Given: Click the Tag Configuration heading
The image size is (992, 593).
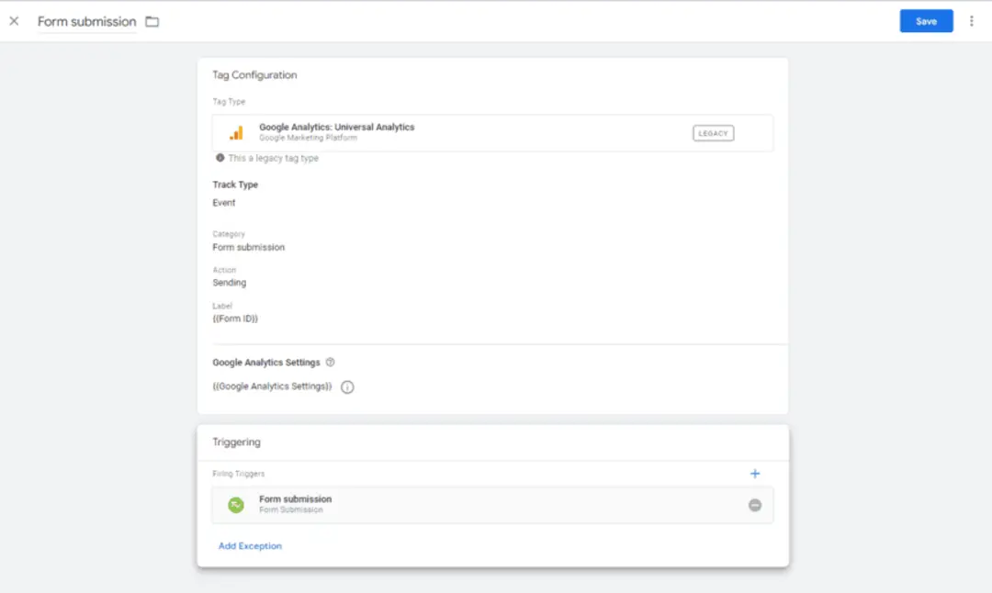Looking at the screenshot, I should pyautogui.click(x=254, y=74).
